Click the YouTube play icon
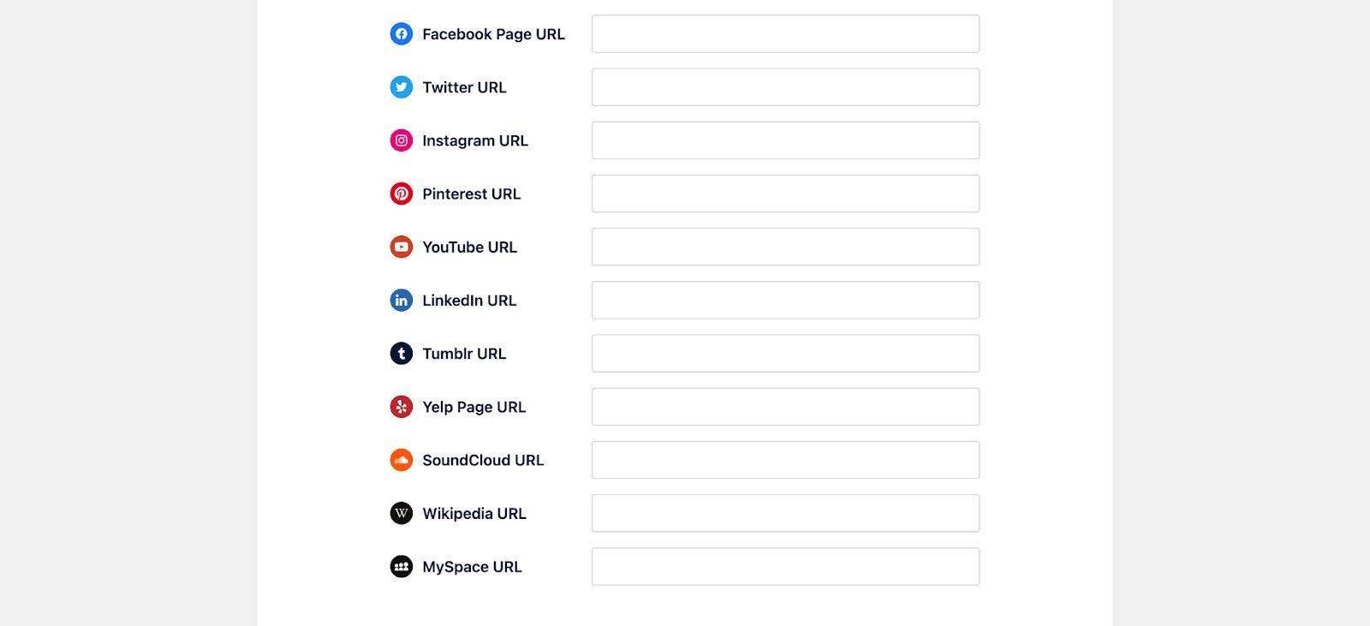 coord(401,247)
